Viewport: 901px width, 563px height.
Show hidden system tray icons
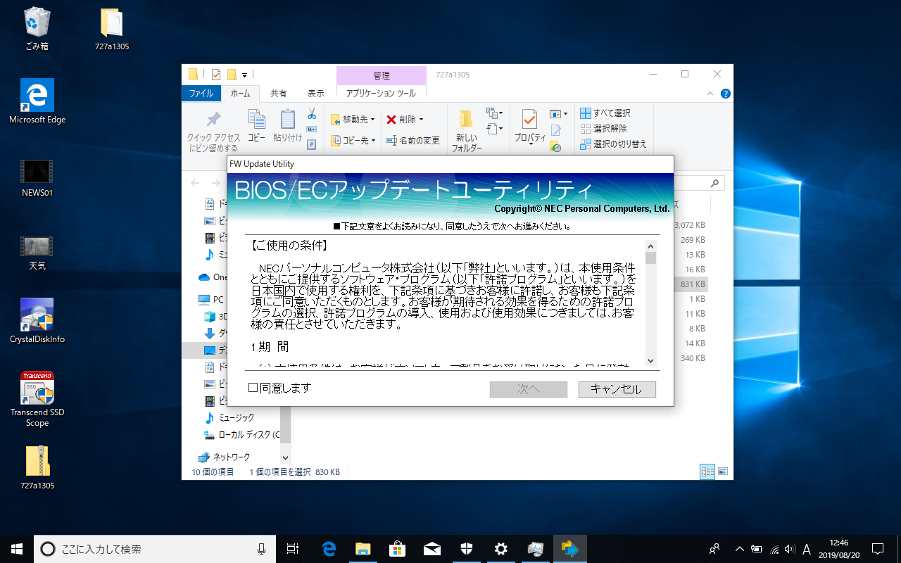tap(739, 549)
